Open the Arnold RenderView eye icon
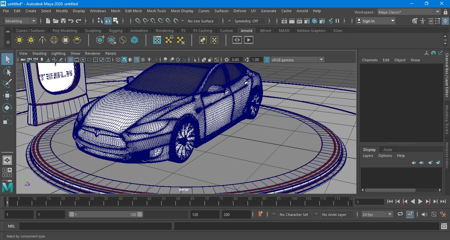450x240 pixels. pos(237,40)
